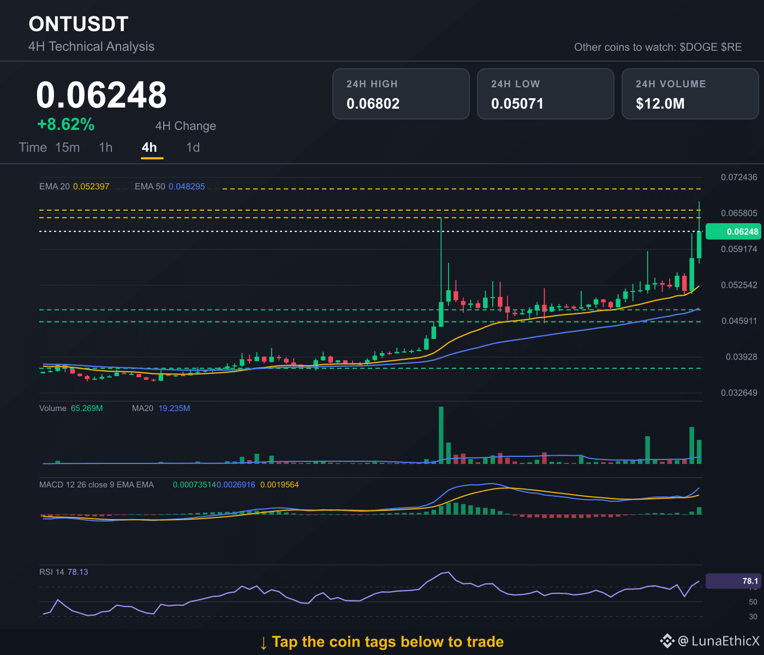Tap the $DOGE coin tag
Screen dimensions: 764x655
[x=699, y=47]
